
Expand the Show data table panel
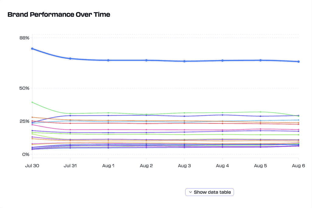[209, 192]
